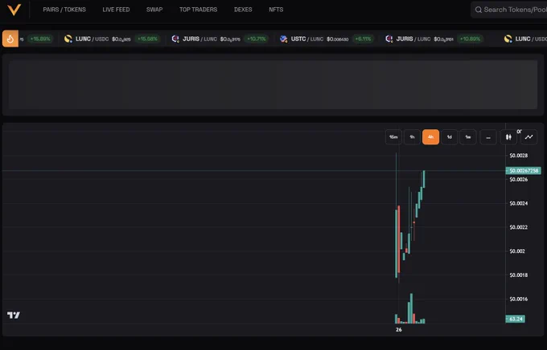This screenshot has width=547, height=350.
Task: Click the +6.11% change badge
Action: click(x=363, y=39)
